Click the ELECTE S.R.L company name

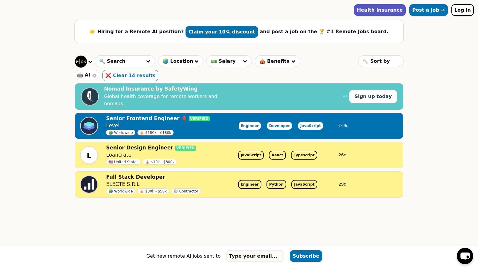point(123,184)
